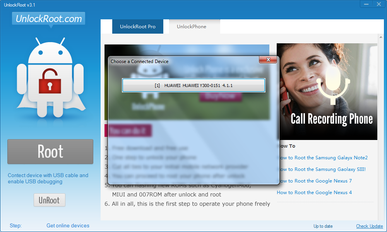Image resolution: width=387 pixels, height=232 pixels.
Task: Click the USB debugging instruction text
Action: (48, 178)
